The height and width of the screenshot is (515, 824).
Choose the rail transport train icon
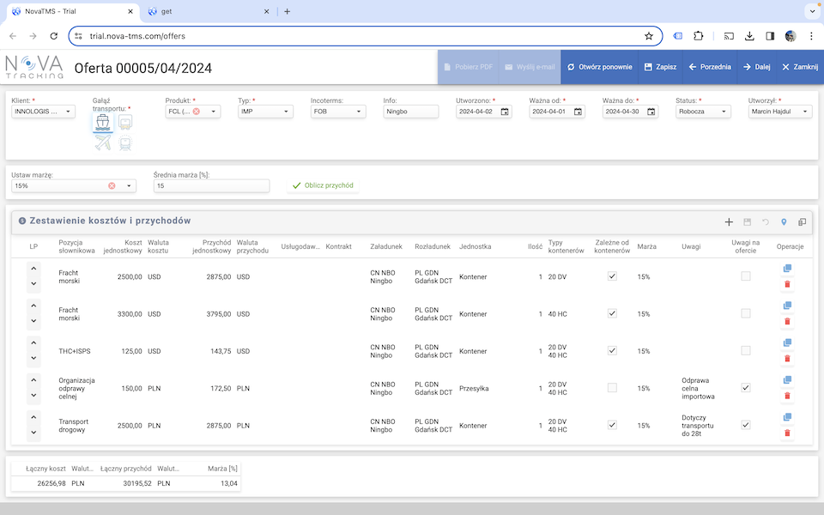point(125,143)
